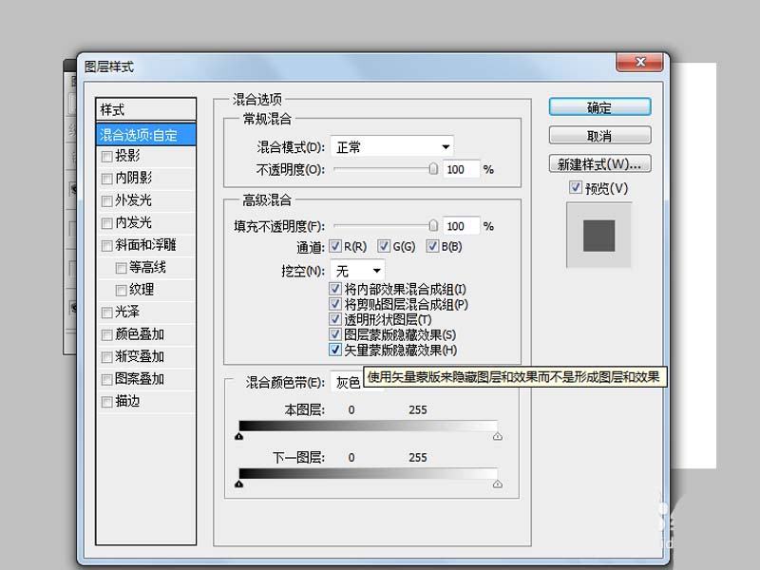Screen dimensions: 760x570
Task: Toggle the R(R) channel checkbox
Action: coord(335,246)
